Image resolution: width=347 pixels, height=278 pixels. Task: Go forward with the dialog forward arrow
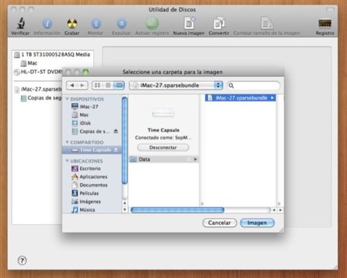tap(83, 85)
